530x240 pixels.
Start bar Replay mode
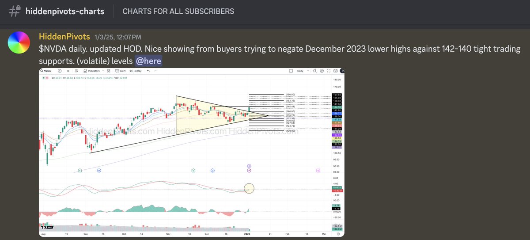pyautogui.click(x=136, y=71)
